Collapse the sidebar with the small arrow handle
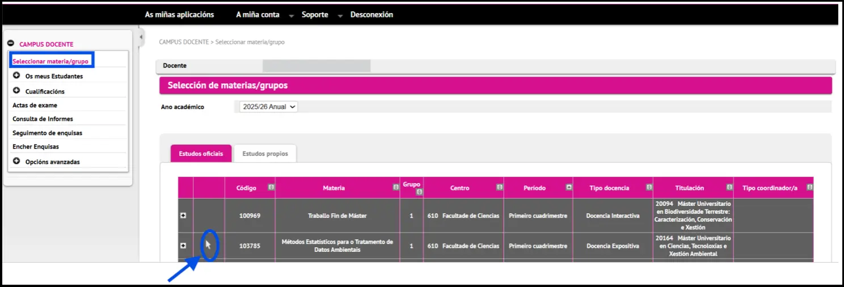844x287 pixels. click(141, 37)
